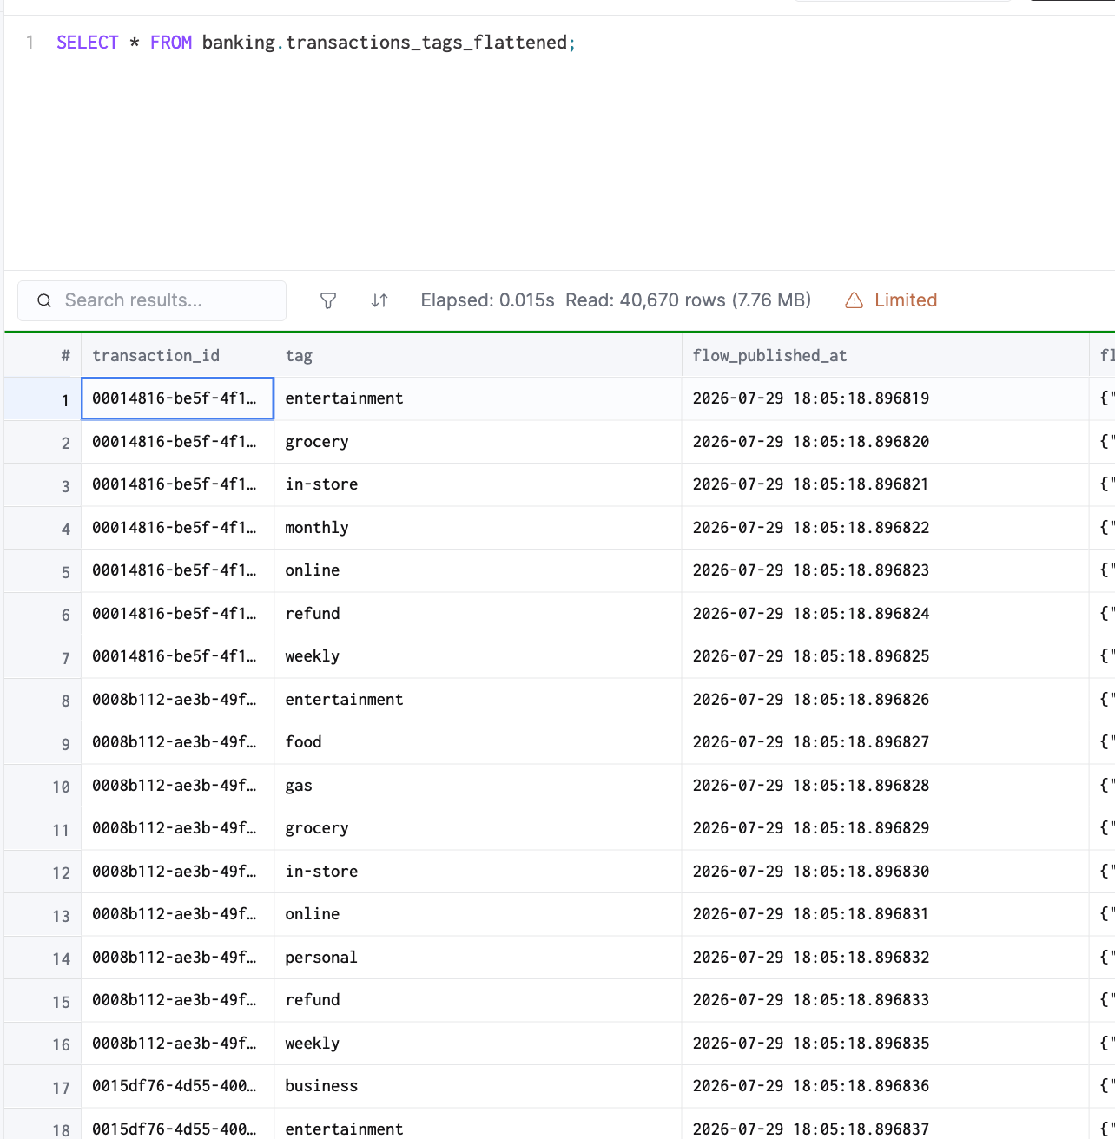Click the Elapsed 0.015s status text

[x=487, y=300]
